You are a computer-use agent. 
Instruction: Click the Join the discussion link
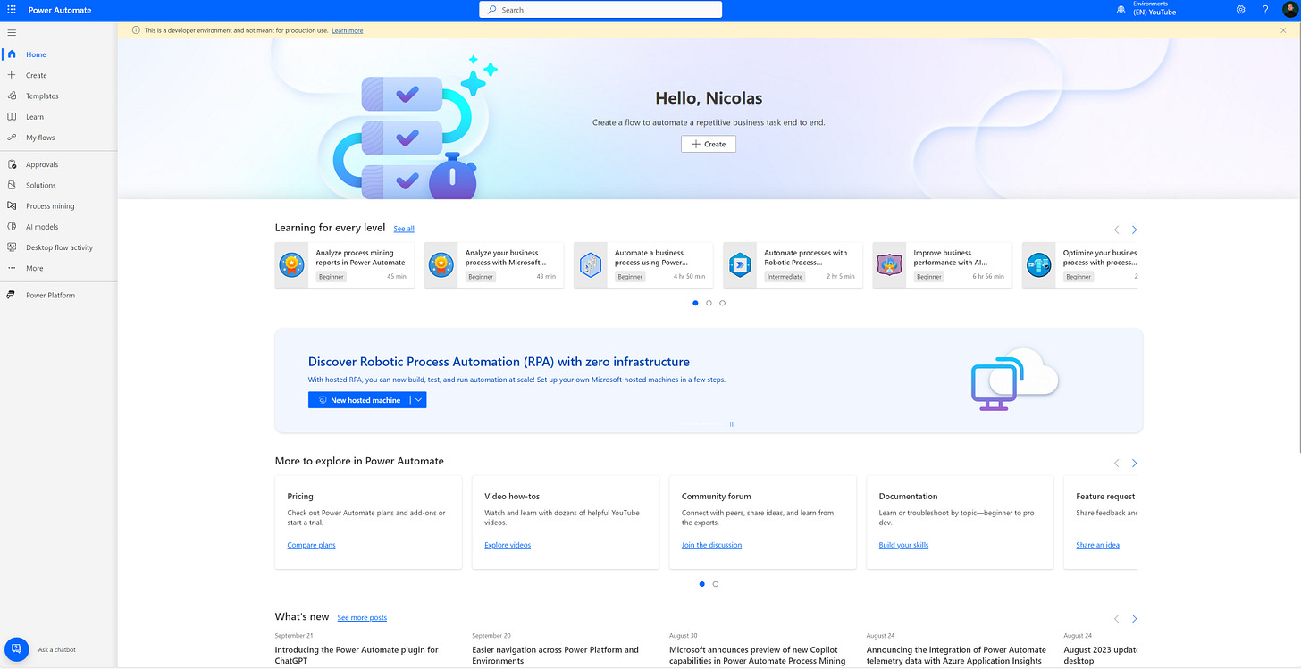click(x=711, y=545)
